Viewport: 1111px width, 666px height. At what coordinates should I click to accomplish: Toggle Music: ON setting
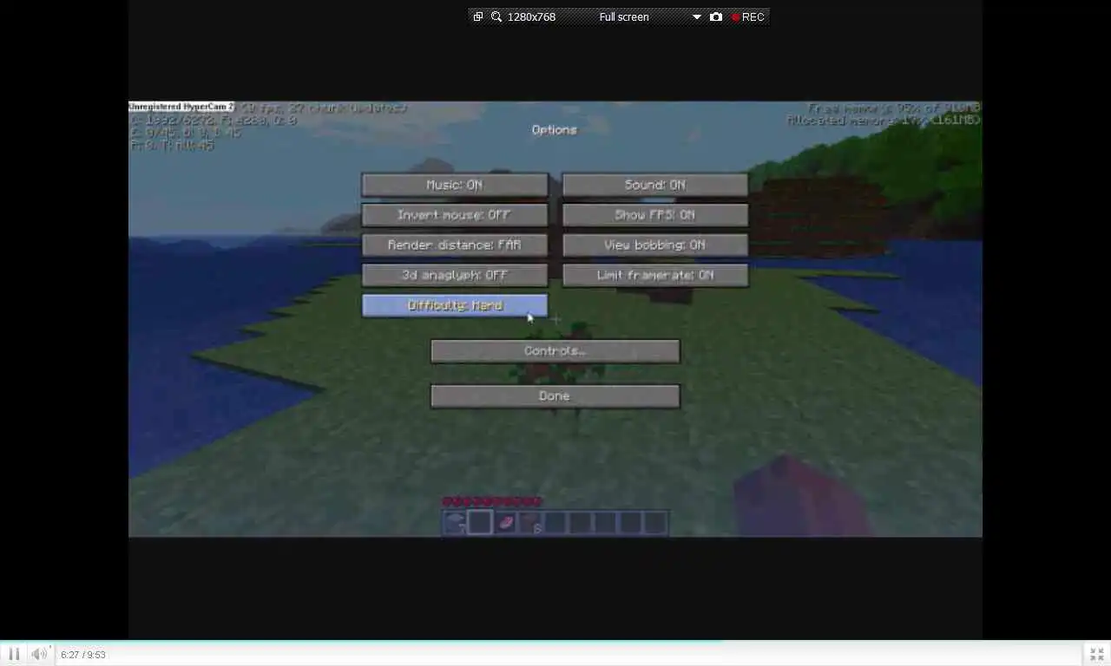click(455, 185)
